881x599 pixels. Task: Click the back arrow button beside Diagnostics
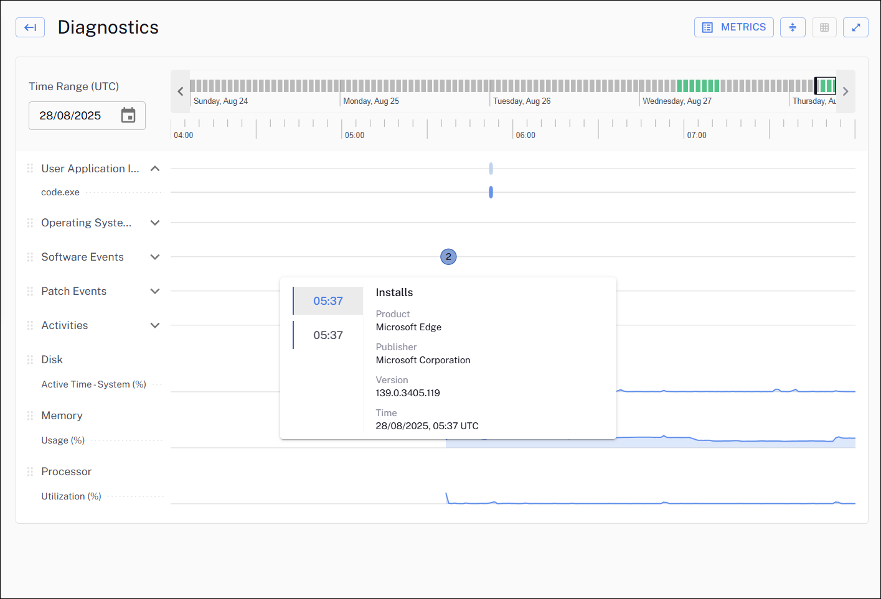tap(30, 27)
